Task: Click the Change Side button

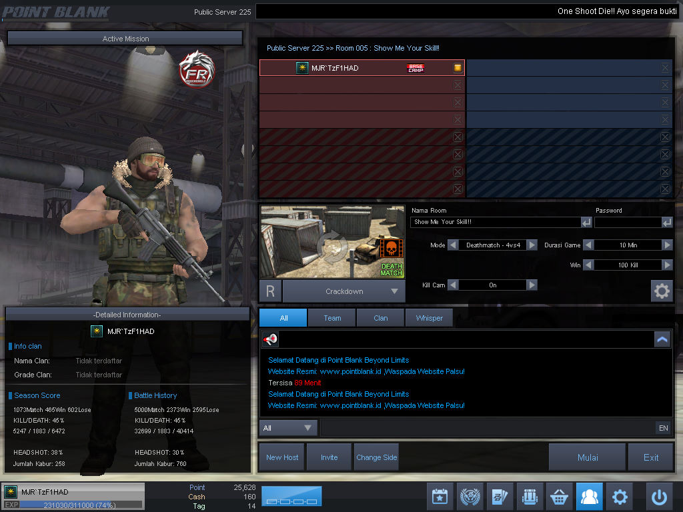Action: (x=376, y=457)
